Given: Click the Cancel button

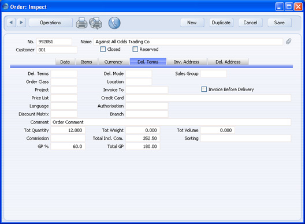Looking at the screenshot, I should tap(250, 23).
